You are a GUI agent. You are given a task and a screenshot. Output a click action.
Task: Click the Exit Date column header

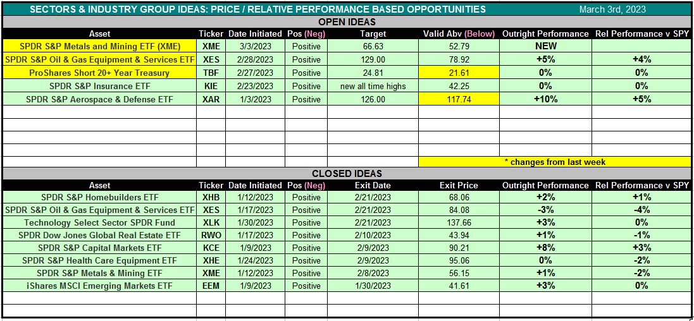373,186
